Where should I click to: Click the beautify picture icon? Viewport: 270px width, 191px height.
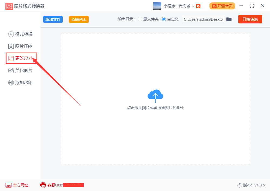pyautogui.click(x=11, y=71)
